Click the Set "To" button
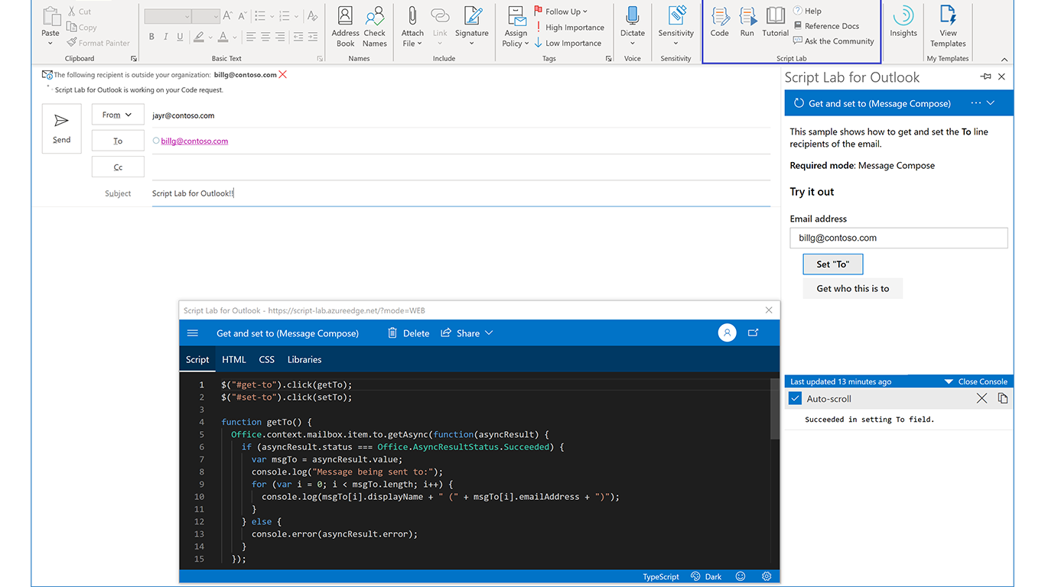This screenshot has width=1045, height=587. pos(832,264)
